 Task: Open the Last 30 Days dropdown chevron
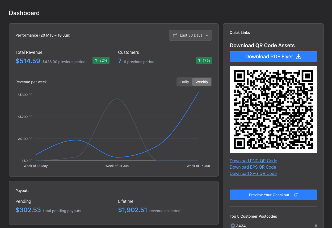(x=207, y=35)
